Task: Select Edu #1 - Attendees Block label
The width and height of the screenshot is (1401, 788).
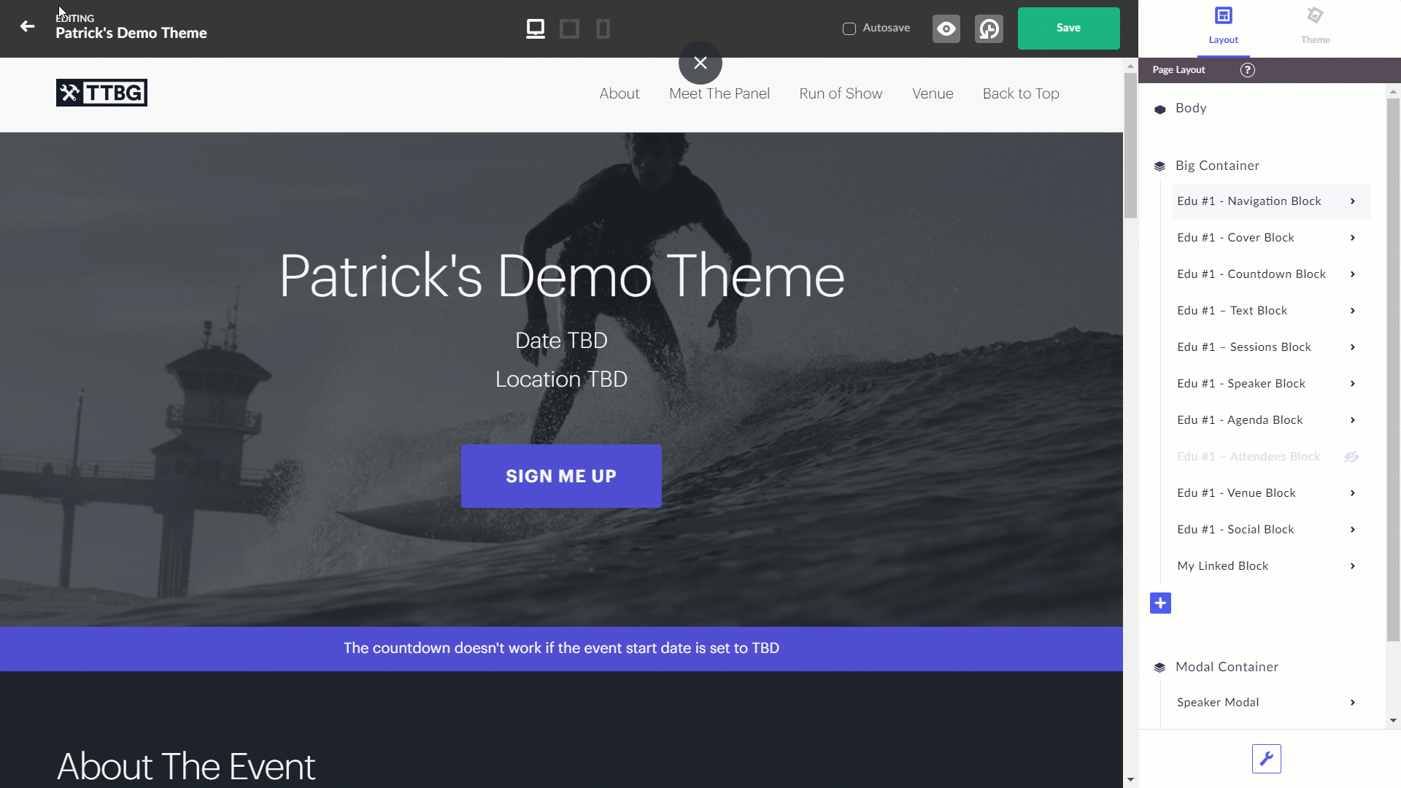Action: pyautogui.click(x=1248, y=457)
